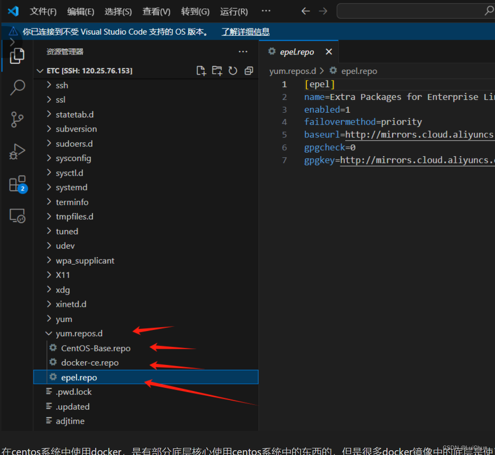The image size is (495, 455).
Task: Click the Collapse Folders icon in explorer
Action: click(x=249, y=71)
